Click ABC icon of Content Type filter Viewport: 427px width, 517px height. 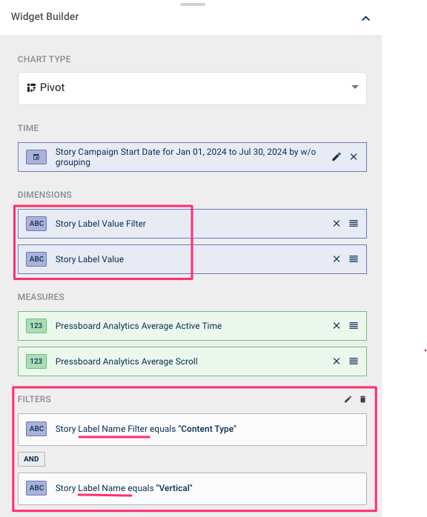pyautogui.click(x=36, y=429)
